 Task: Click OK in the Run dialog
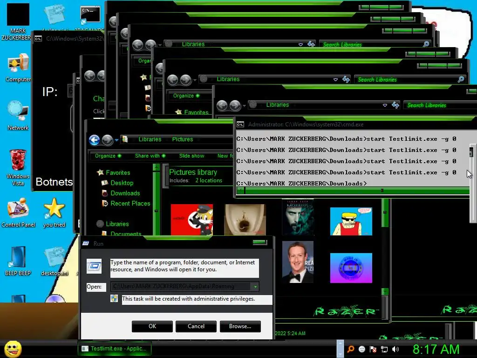point(152,326)
